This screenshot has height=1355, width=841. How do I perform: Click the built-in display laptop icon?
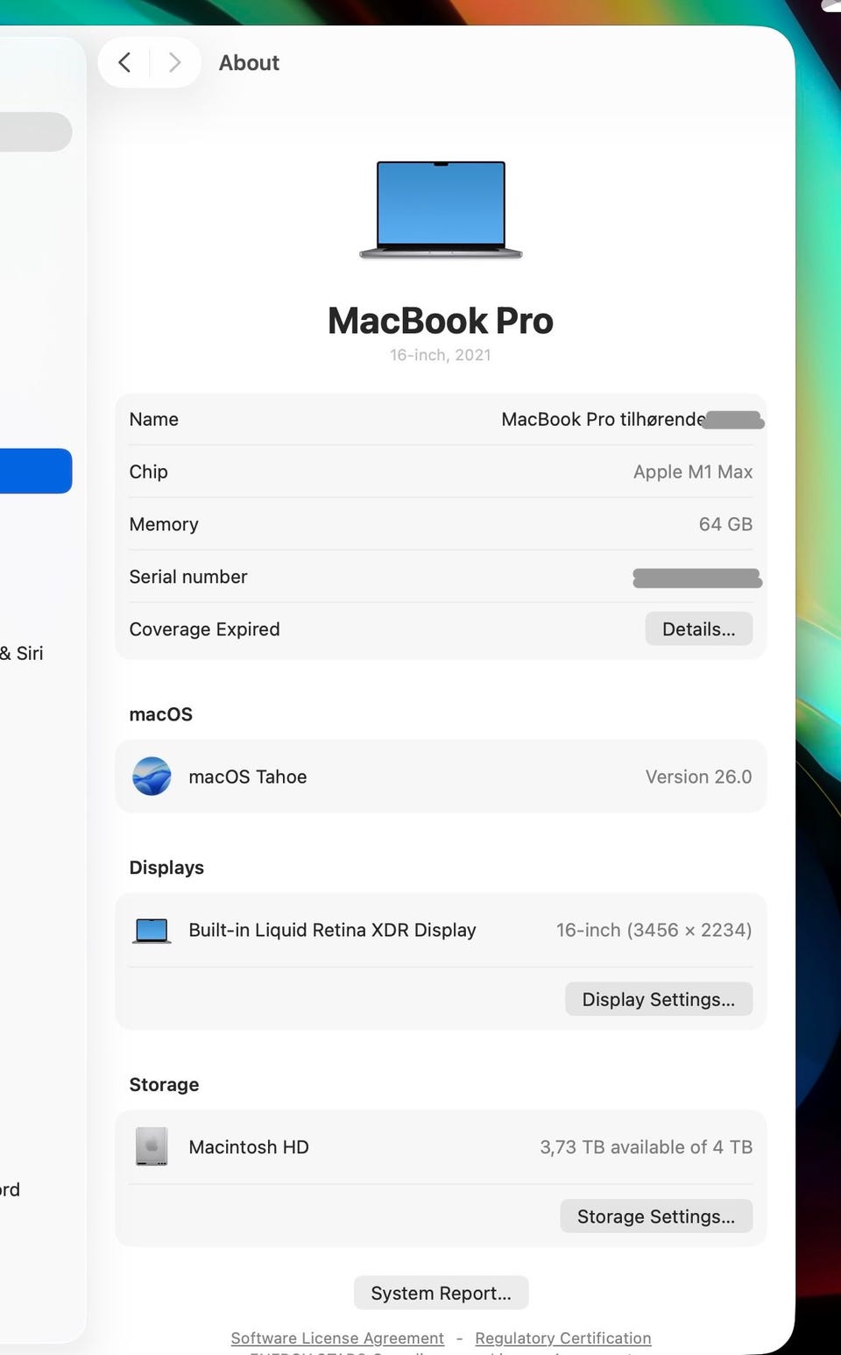click(152, 931)
